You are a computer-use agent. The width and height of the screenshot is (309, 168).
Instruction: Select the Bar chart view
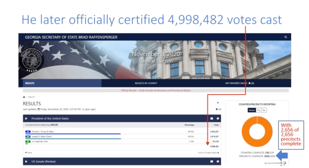pos(264,110)
